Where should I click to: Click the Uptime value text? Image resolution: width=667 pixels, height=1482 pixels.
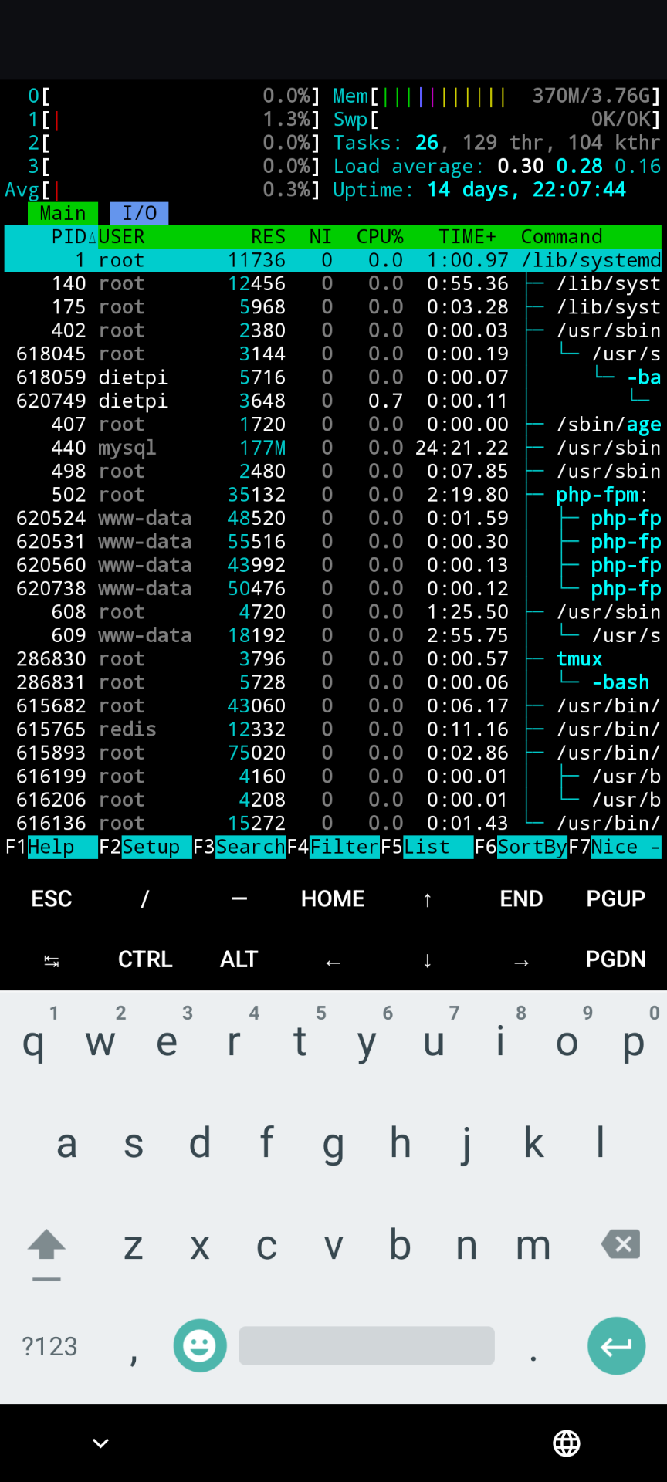point(526,190)
